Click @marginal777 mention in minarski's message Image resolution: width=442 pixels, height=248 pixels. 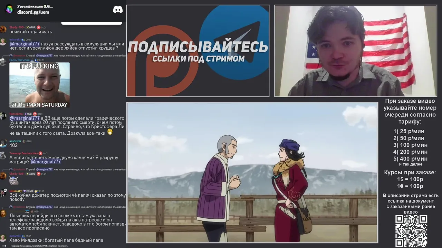point(25,44)
